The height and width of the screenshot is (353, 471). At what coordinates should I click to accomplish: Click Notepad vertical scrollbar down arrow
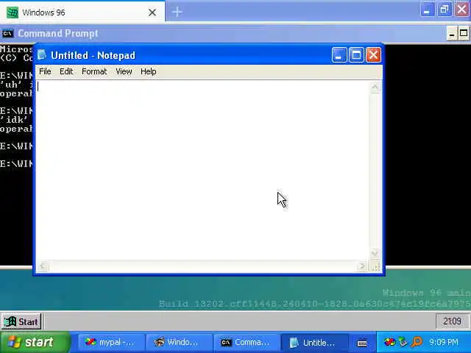click(x=375, y=254)
